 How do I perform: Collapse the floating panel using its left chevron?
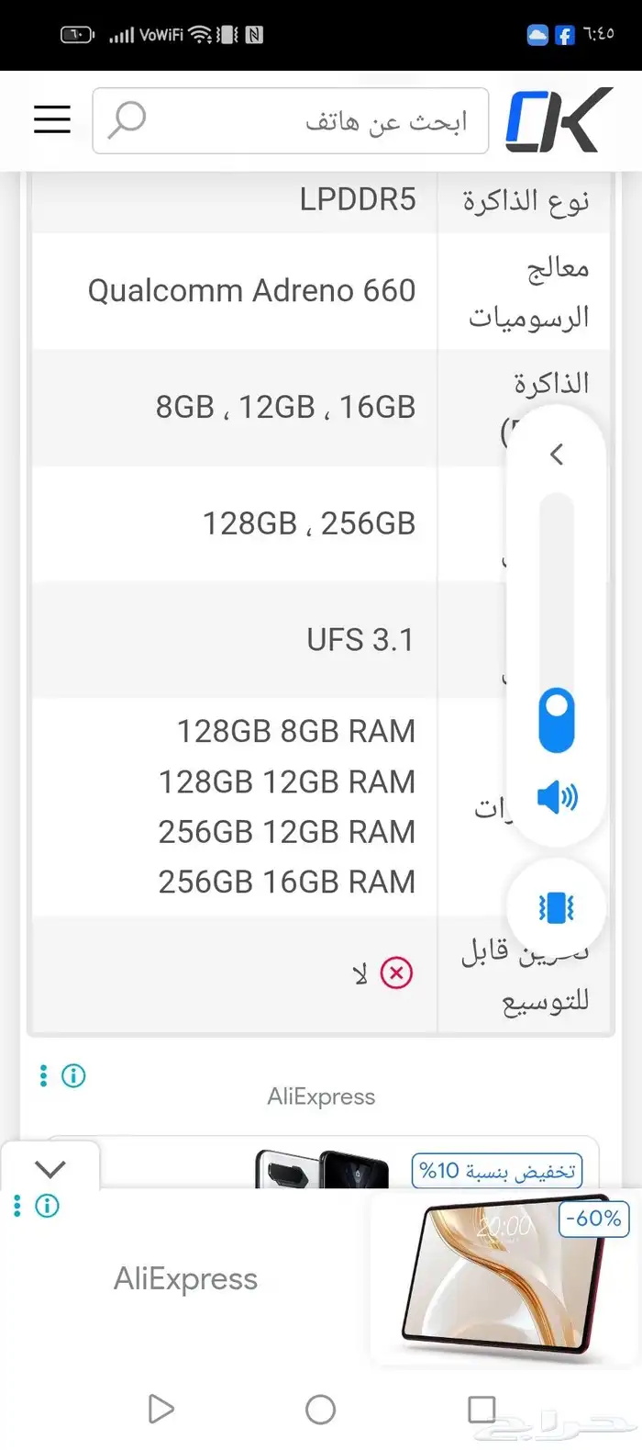coord(556,454)
